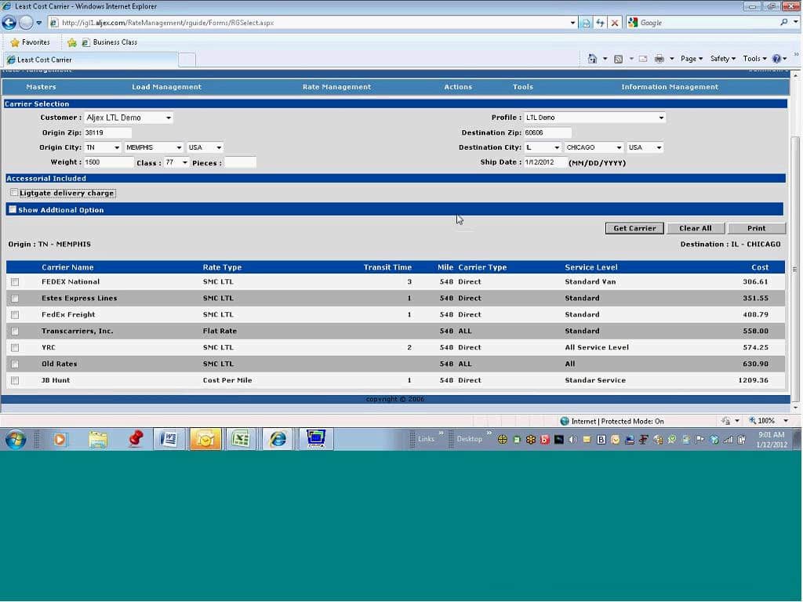Check the Transcarriers, Inc. row checkbox
This screenshot has width=803, height=602.
[15, 332]
